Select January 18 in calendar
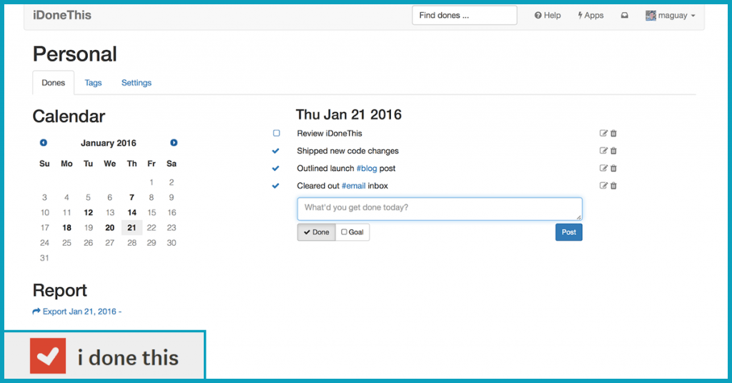Viewport: 732px width, 383px height. coord(66,228)
